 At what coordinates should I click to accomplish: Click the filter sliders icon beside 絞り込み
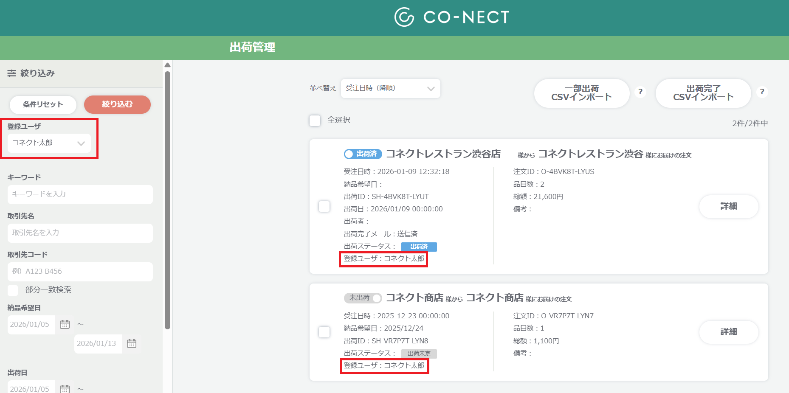tap(12, 73)
